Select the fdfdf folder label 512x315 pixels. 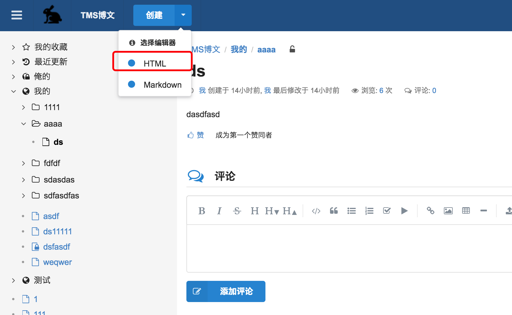point(52,163)
